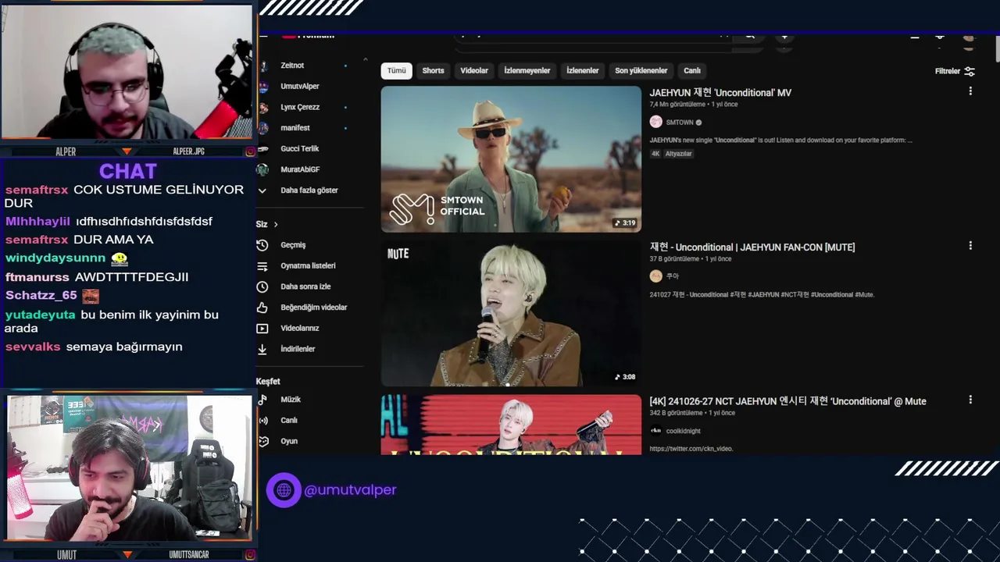Click the Oyun gaming icon under Keşfet
The width and height of the screenshot is (1000, 562).
click(x=263, y=441)
